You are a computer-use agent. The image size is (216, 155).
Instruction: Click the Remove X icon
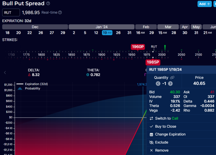pyautogui.click(x=151, y=150)
